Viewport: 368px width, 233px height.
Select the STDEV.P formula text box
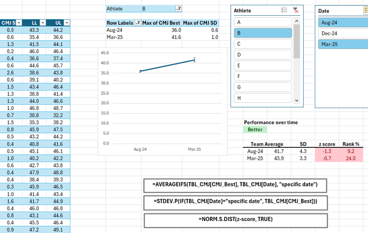tap(235, 203)
